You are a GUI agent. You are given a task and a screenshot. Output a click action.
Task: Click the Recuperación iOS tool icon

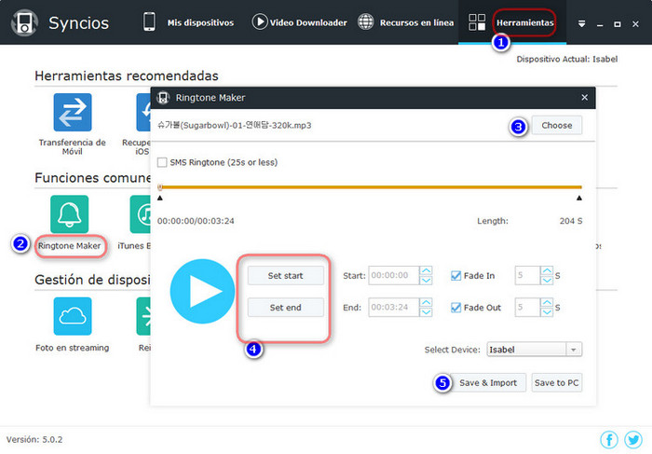(x=143, y=112)
